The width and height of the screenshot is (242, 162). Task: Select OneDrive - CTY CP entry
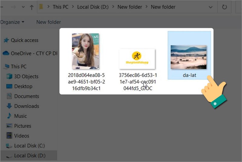click(x=34, y=53)
